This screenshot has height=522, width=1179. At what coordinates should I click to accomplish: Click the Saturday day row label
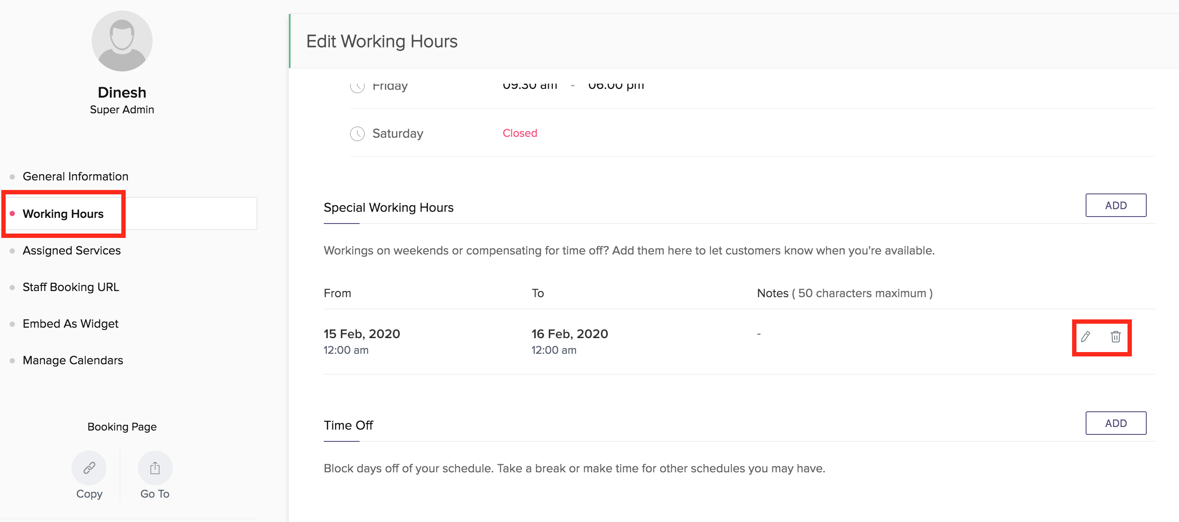pyautogui.click(x=397, y=133)
